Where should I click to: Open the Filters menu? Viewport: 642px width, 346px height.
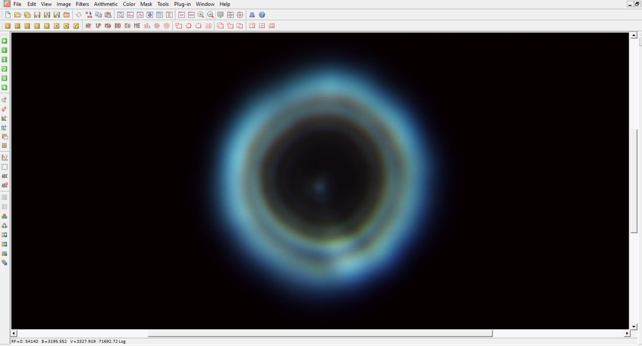tap(82, 4)
